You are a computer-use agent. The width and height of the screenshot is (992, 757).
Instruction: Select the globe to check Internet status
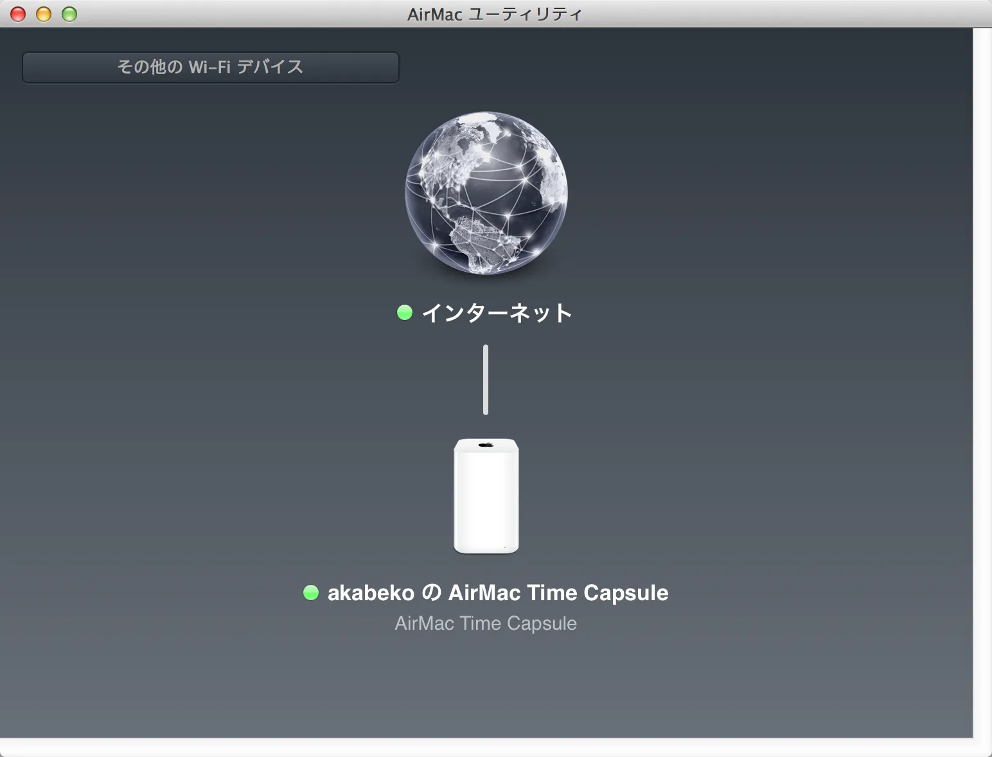[486, 193]
